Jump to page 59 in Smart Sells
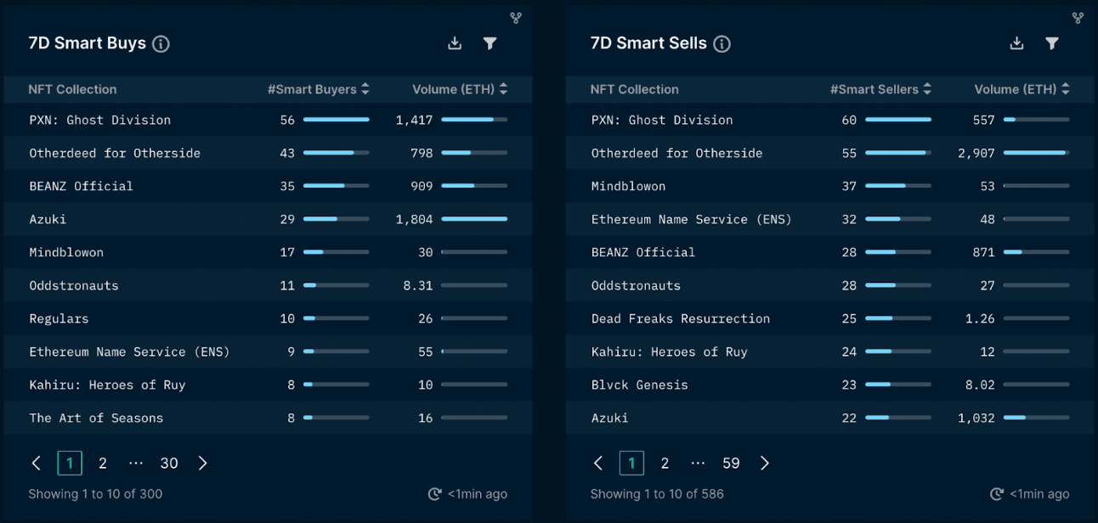Viewport: 1098px width, 523px height. click(731, 463)
